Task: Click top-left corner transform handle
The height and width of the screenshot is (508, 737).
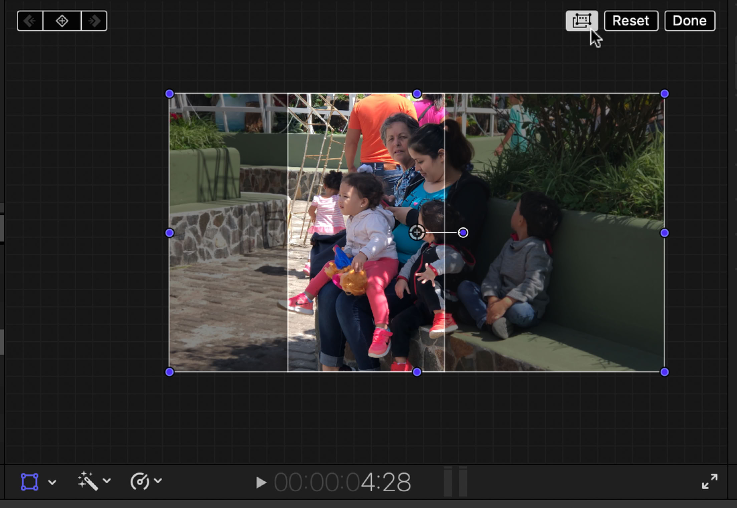Action: (x=170, y=94)
